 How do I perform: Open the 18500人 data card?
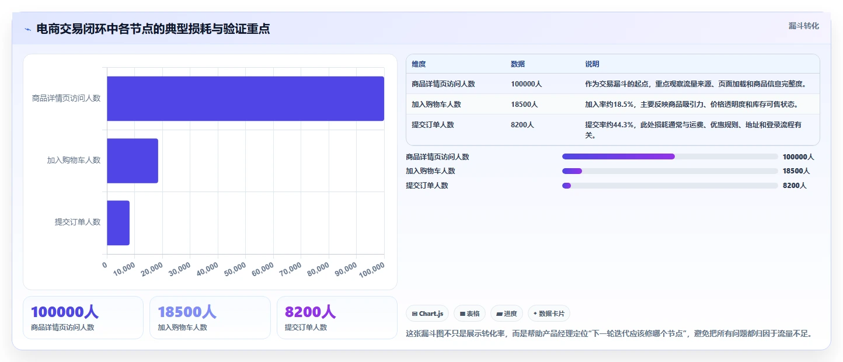click(x=210, y=318)
